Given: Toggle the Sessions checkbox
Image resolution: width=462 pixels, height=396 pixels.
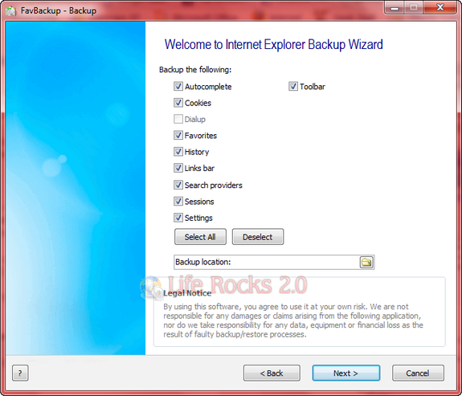Looking at the screenshot, I should (178, 202).
